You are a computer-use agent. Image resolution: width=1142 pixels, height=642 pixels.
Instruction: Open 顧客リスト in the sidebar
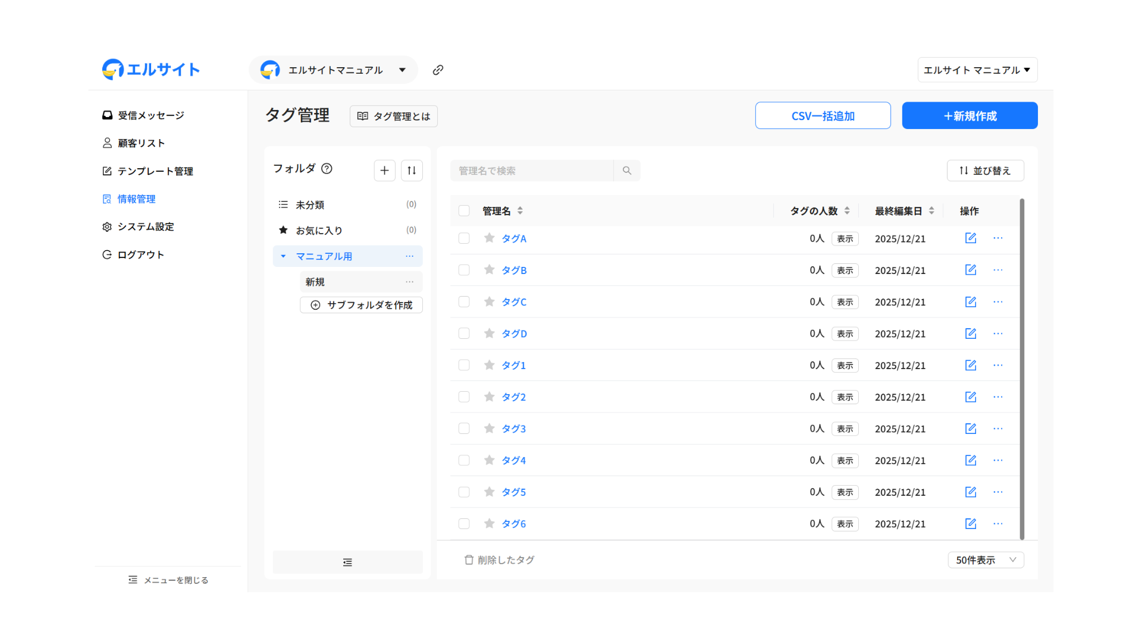click(x=141, y=143)
